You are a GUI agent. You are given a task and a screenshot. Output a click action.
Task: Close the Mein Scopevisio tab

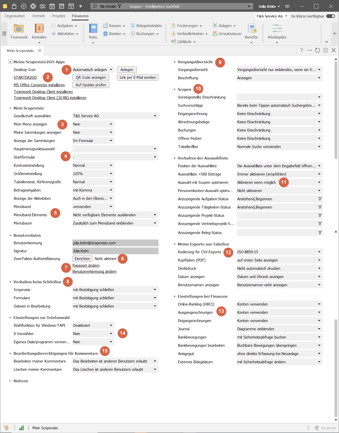40,50
